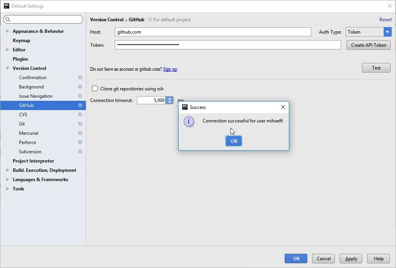Open Issue Navigation settings
Image resolution: width=396 pixels, height=268 pixels.
coord(36,96)
